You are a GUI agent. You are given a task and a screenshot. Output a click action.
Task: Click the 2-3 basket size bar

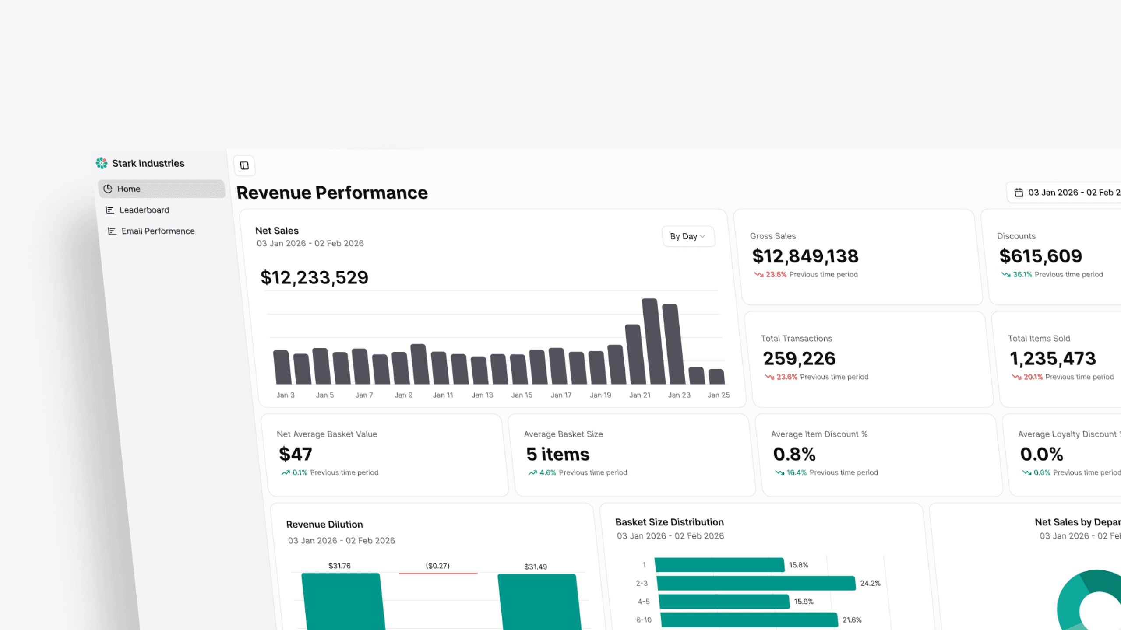756,583
